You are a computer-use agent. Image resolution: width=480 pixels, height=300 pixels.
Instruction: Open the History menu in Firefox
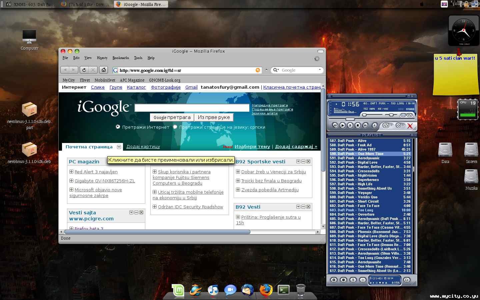[102, 58]
